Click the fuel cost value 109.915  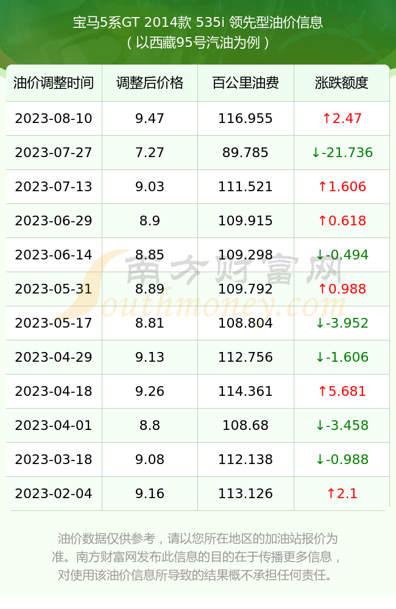point(246,221)
